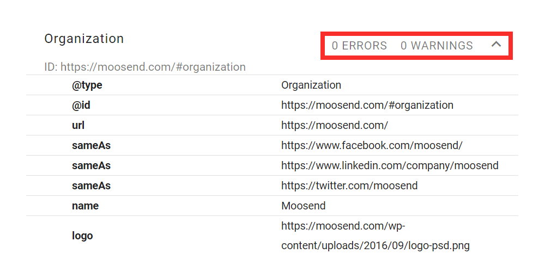Open the LinkedIn company/moosend link
The image size is (545, 272).
[390, 165]
